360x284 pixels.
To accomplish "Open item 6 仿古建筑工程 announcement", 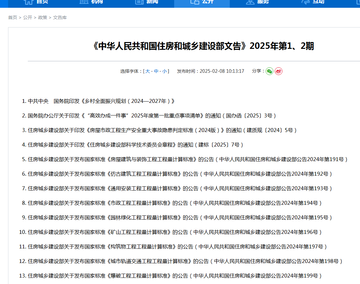I will click(180, 174).
